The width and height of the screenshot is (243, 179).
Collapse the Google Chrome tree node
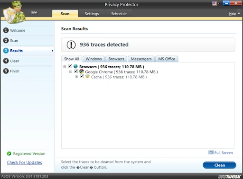(x=71, y=72)
